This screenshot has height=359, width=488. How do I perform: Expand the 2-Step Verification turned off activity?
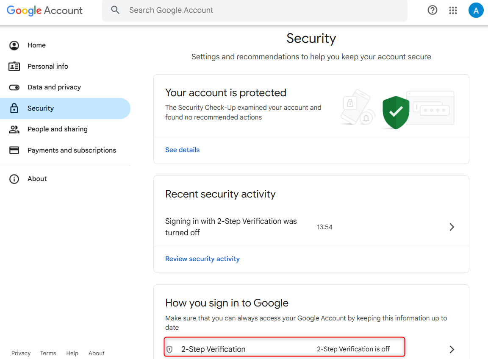click(x=452, y=227)
